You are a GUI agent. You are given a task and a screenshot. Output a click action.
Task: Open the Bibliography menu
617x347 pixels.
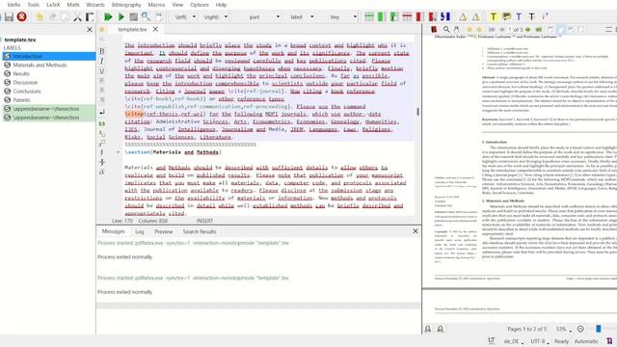126,5
